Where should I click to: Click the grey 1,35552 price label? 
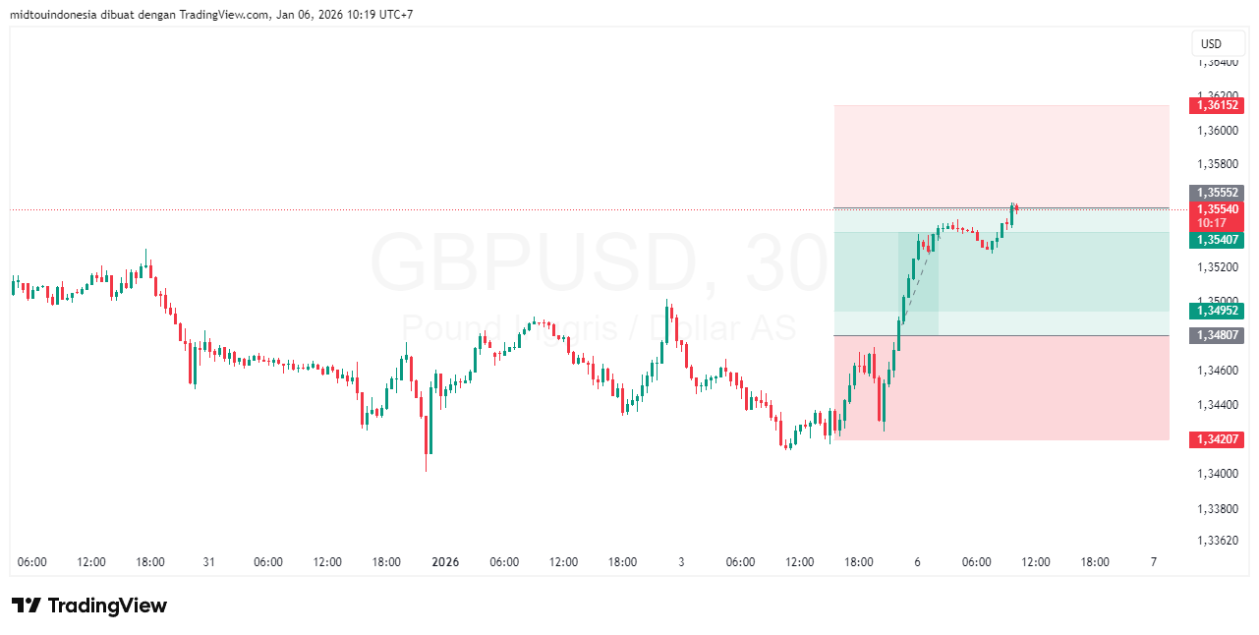click(1216, 193)
